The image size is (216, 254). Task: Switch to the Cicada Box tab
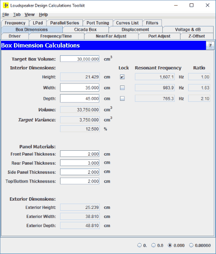pyautogui.click(x=85, y=29)
